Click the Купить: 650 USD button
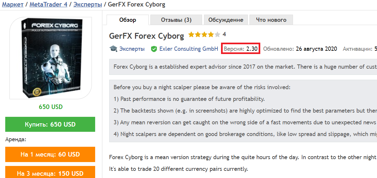The image size is (377, 178). pos(50,124)
